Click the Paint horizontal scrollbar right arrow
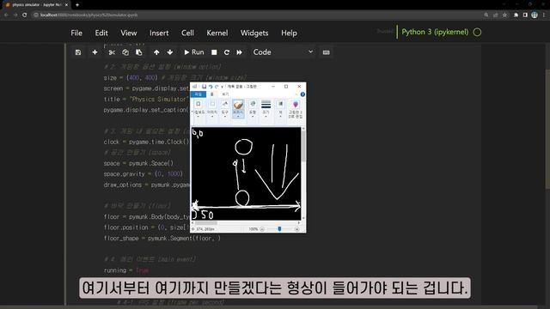 (298, 223)
